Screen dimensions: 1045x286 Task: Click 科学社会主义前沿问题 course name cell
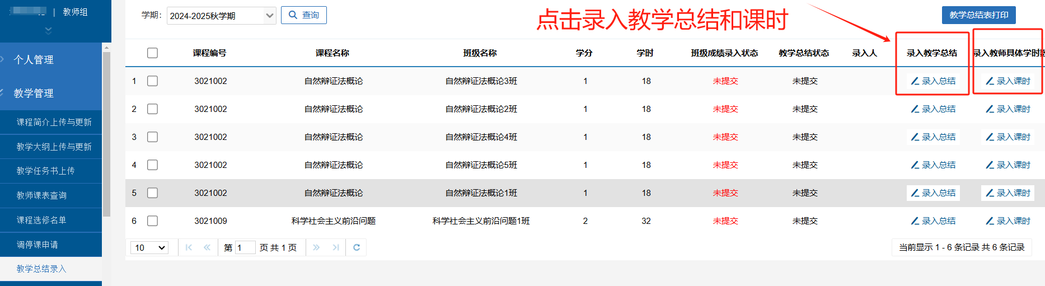coord(334,221)
